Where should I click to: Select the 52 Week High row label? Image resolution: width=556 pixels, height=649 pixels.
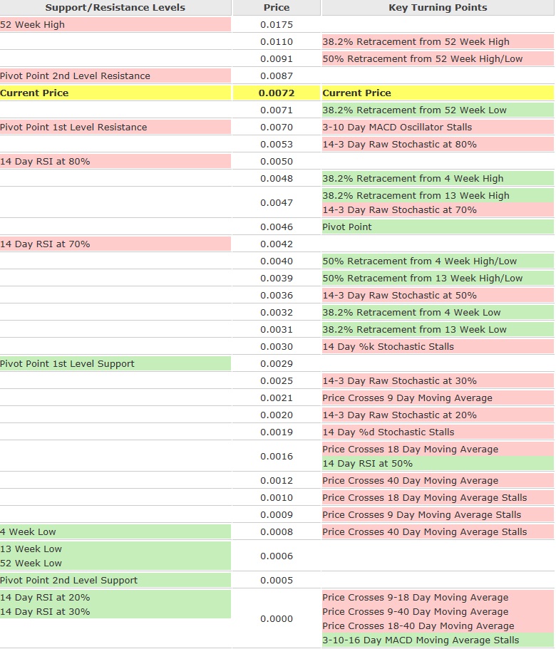point(115,24)
